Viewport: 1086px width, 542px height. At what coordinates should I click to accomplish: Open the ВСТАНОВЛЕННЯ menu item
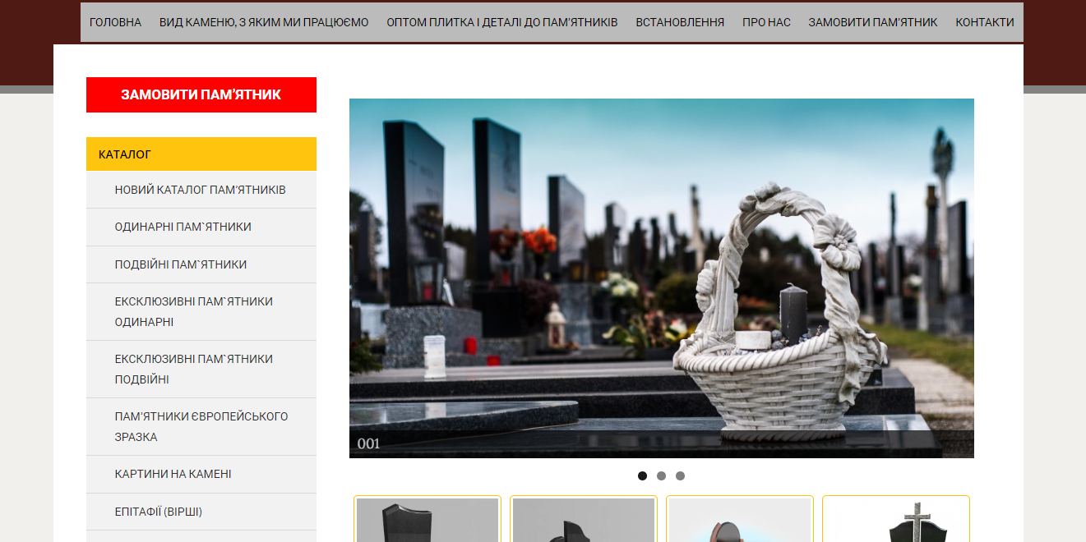point(680,22)
